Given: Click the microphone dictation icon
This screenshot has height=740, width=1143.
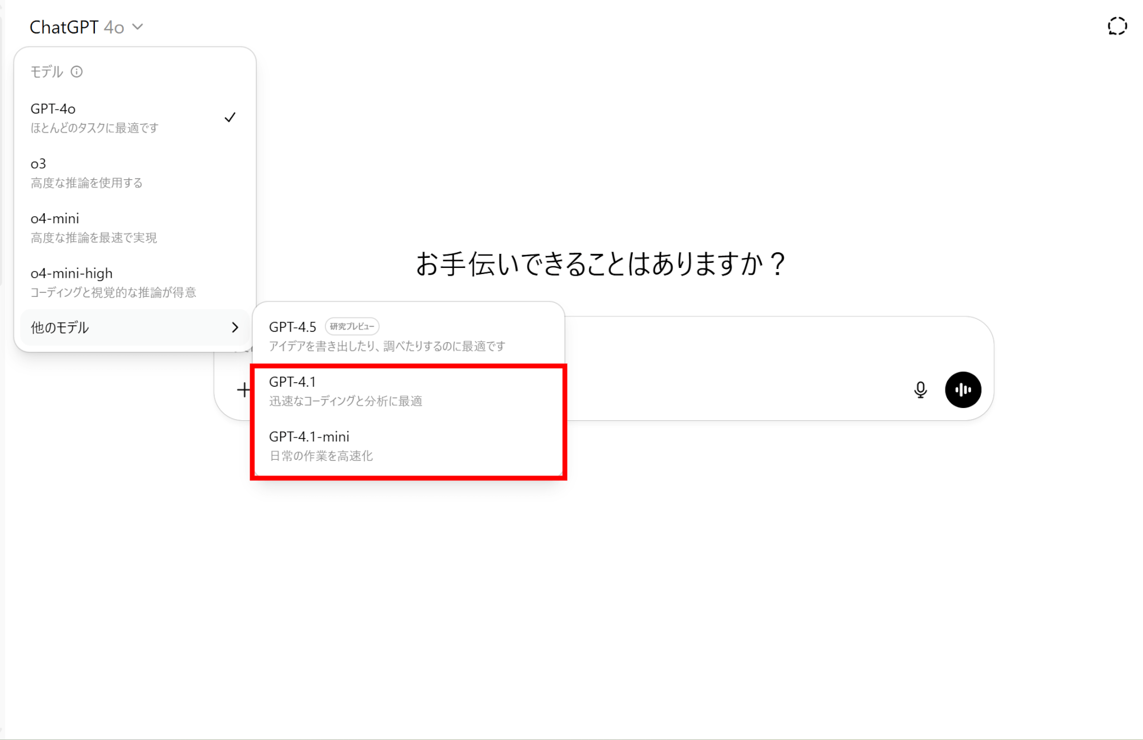Looking at the screenshot, I should (920, 390).
